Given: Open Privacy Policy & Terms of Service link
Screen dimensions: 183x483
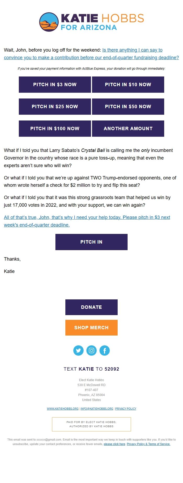Looking at the screenshot, I should point(148,444).
